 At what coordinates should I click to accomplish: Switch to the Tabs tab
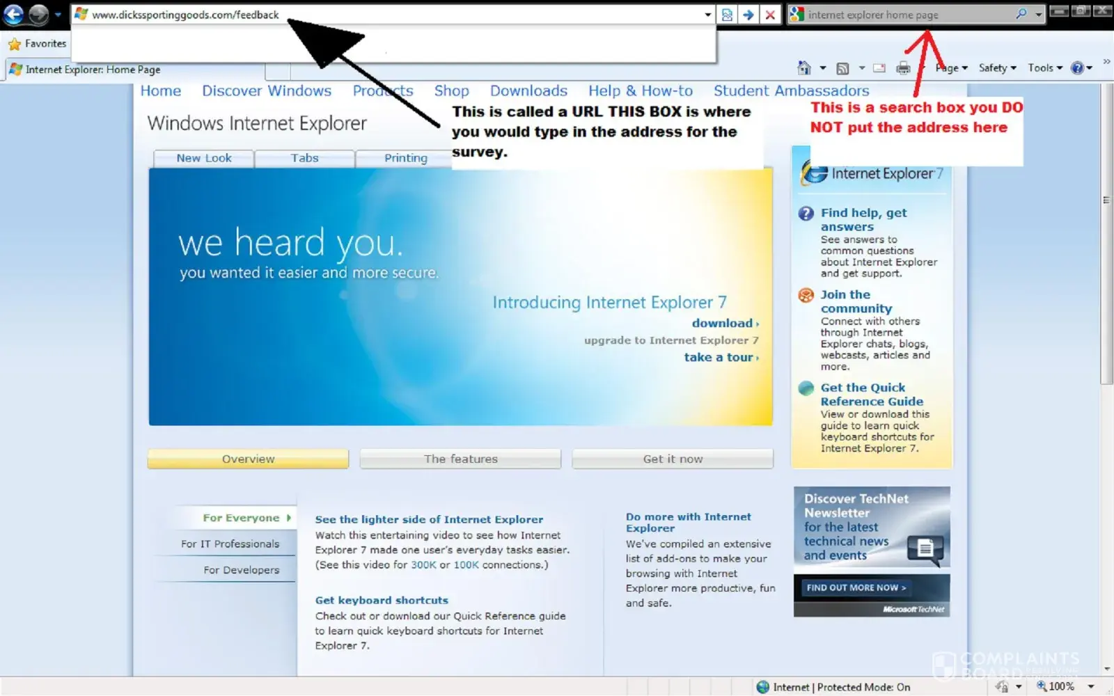(x=305, y=159)
